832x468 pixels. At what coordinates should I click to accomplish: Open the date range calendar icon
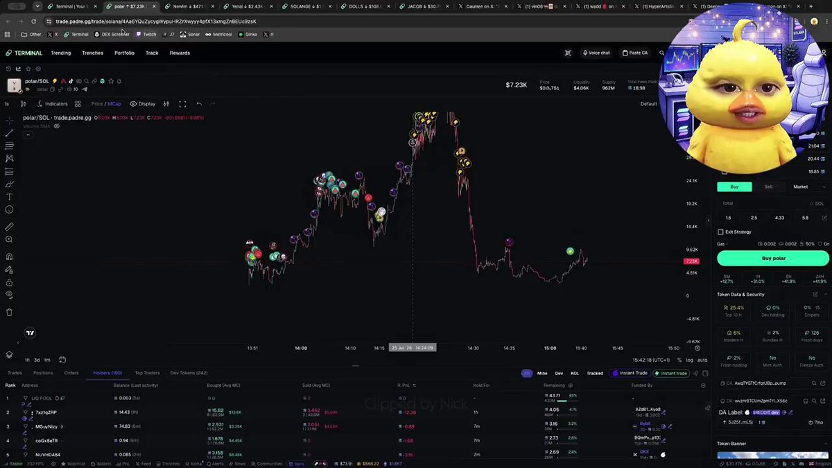pyautogui.click(x=62, y=360)
